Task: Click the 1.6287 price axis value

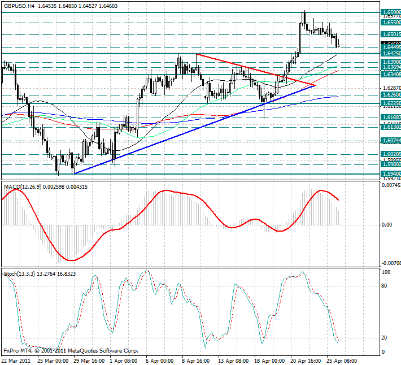Action: tap(392, 88)
